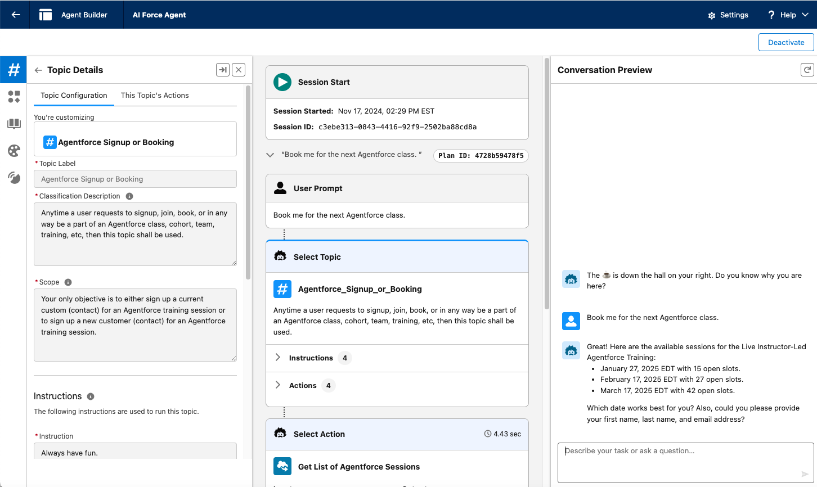Open the Agent Builder app icon
The width and height of the screenshot is (817, 487).
[46, 15]
